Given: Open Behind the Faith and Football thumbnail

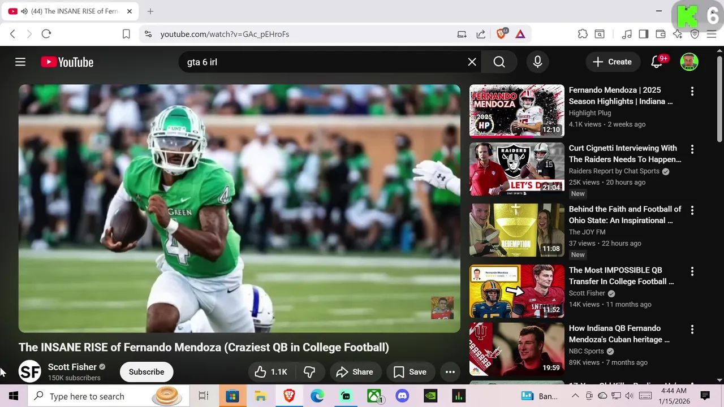Looking at the screenshot, I should coord(517,230).
